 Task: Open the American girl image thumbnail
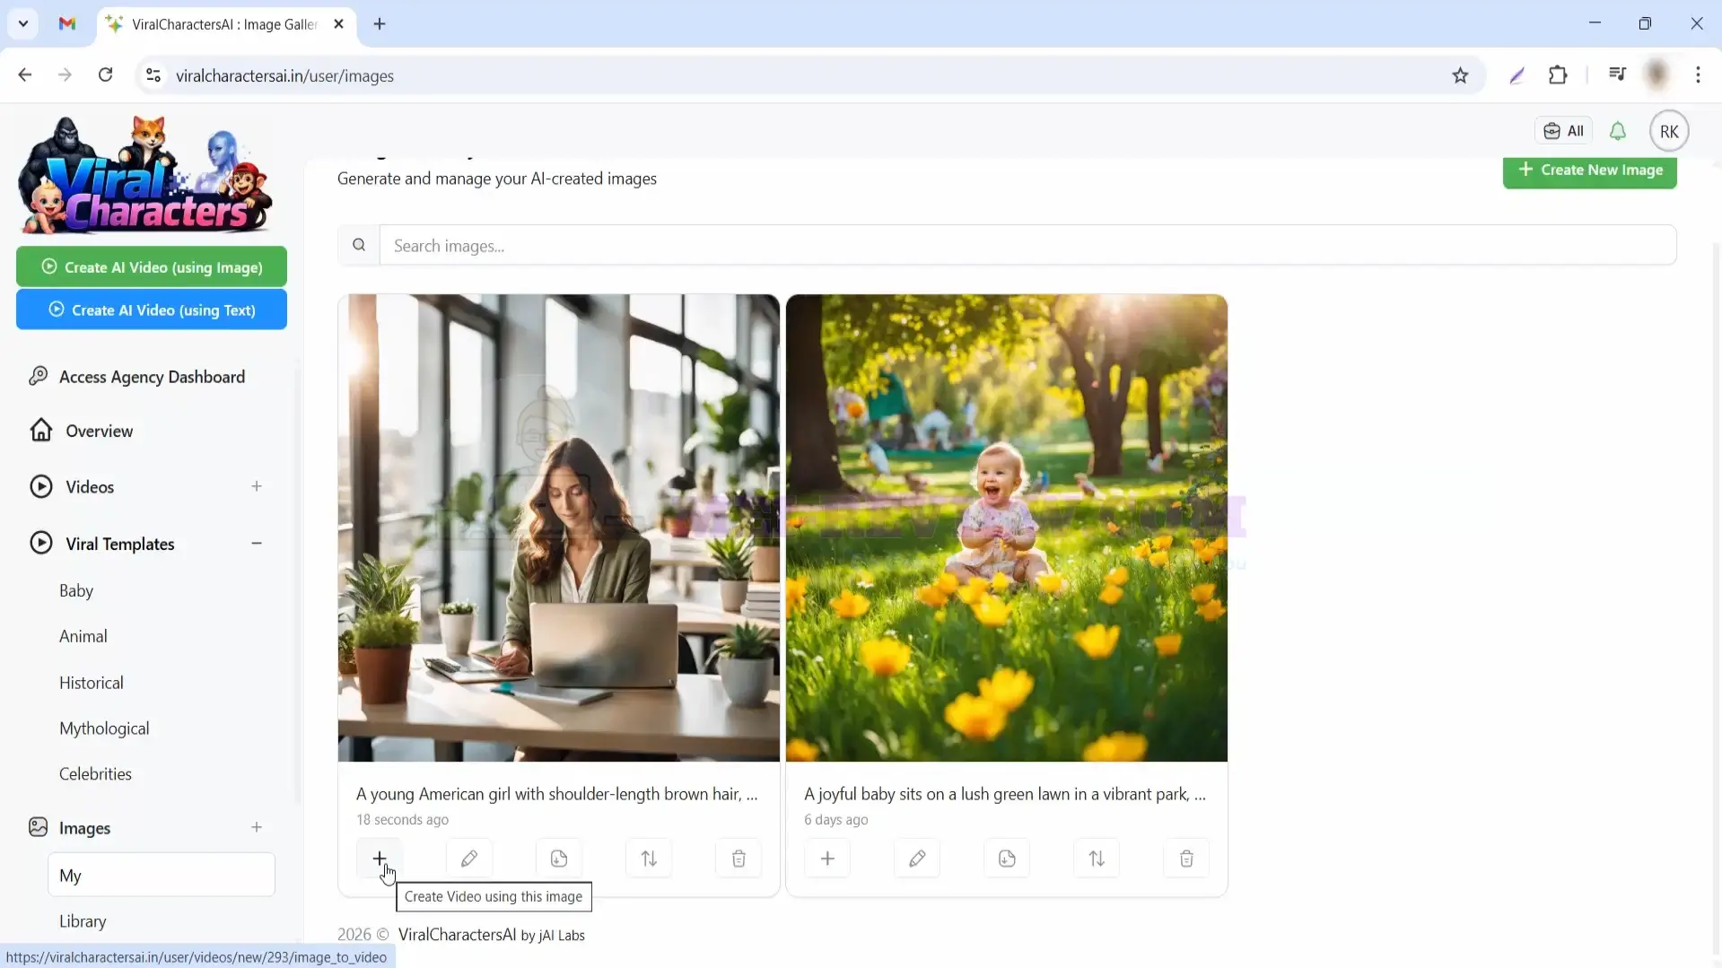[x=559, y=528]
